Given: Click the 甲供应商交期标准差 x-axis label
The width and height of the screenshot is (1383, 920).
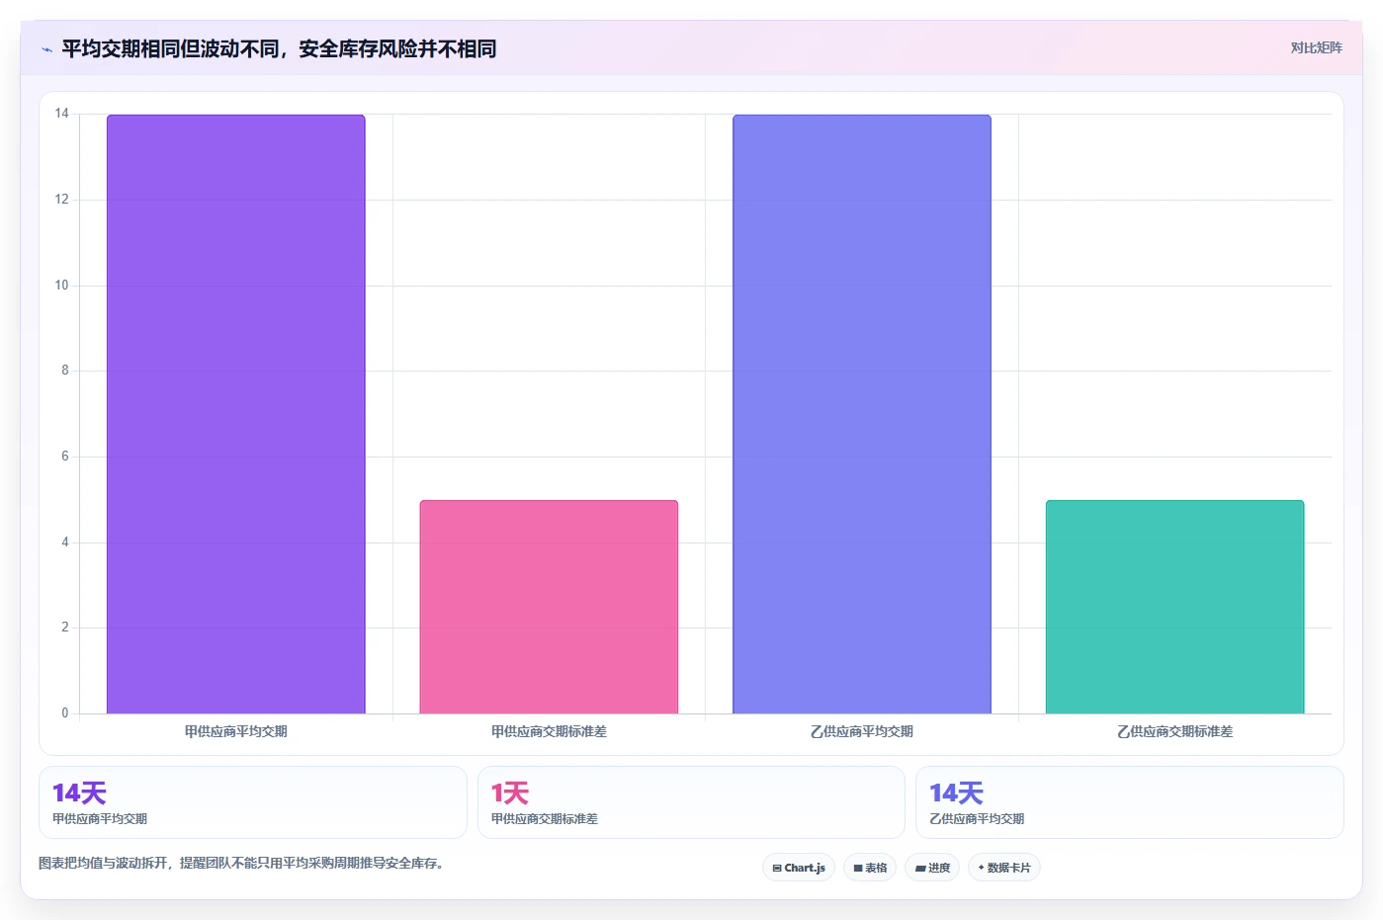Looking at the screenshot, I should (x=549, y=731).
